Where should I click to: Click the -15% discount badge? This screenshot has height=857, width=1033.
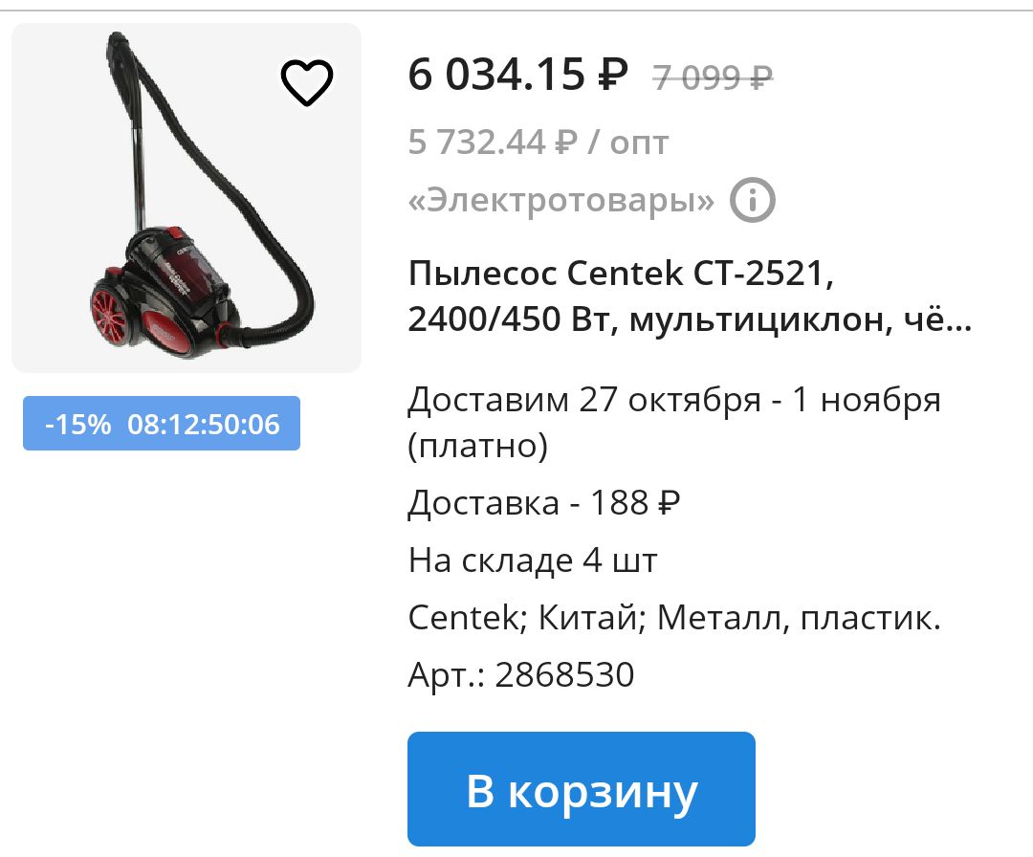tap(77, 424)
